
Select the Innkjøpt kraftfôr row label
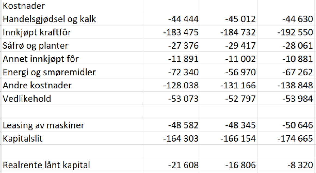pos(37,32)
